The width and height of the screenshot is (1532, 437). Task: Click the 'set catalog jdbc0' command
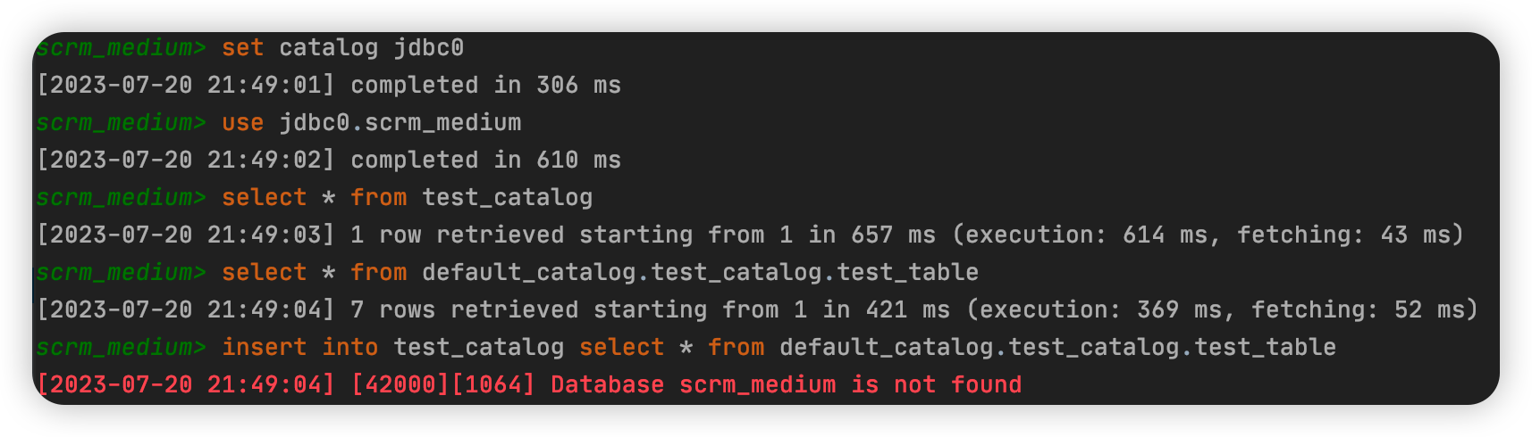[x=342, y=47]
